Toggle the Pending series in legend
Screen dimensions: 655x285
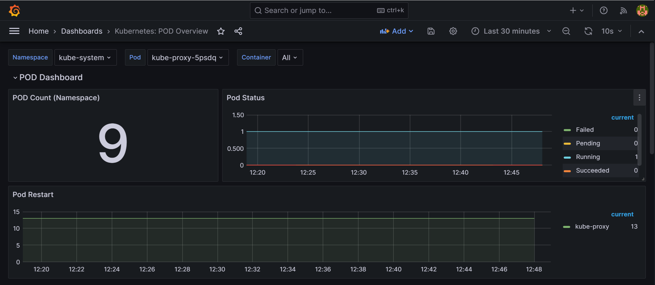pos(588,143)
